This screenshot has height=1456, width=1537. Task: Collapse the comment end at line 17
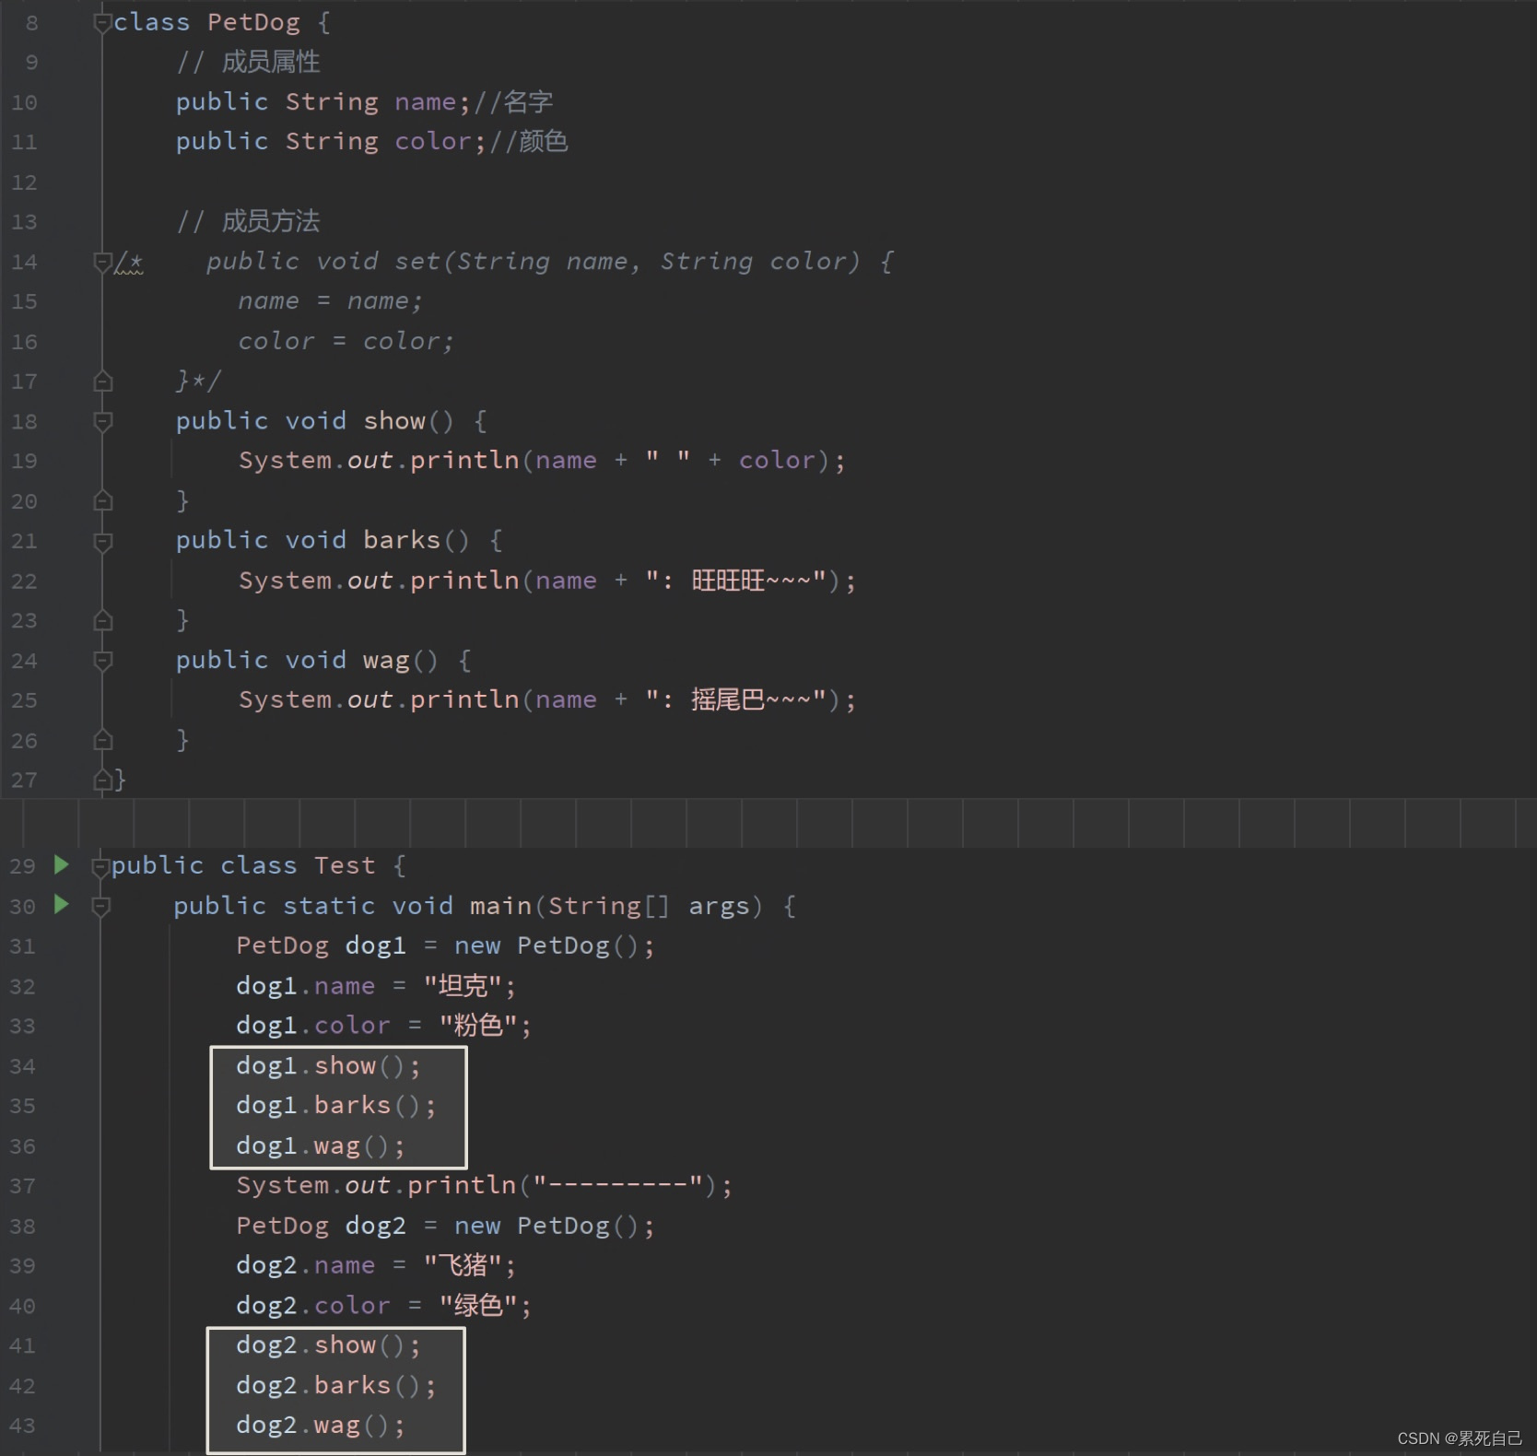point(102,381)
